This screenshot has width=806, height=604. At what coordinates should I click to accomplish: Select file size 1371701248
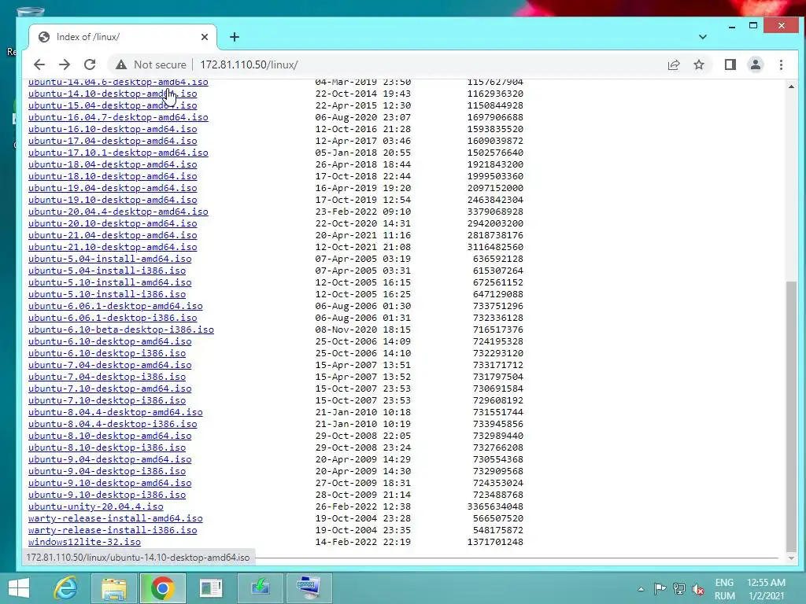[495, 543]
